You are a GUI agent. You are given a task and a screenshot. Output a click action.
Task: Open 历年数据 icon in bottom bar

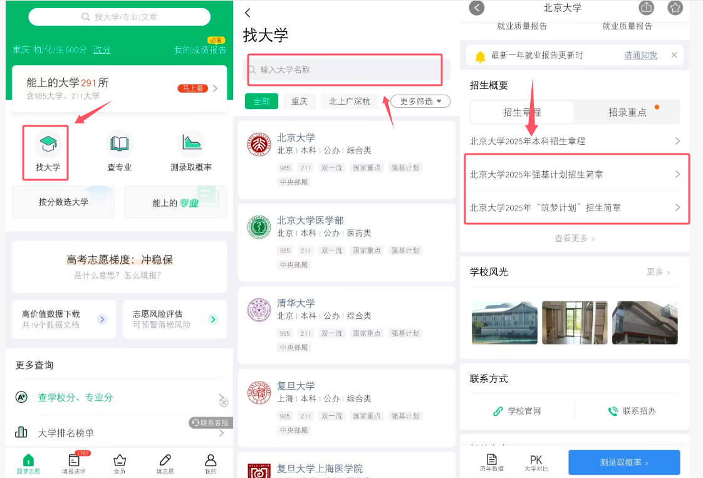click(492, 462)
